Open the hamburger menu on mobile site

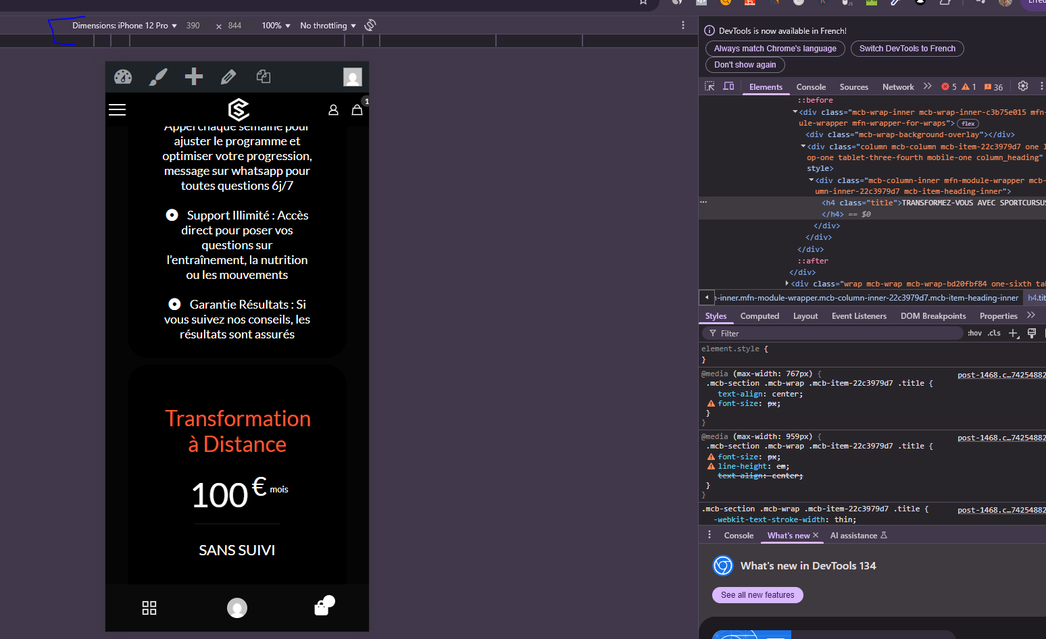point(118,109)
